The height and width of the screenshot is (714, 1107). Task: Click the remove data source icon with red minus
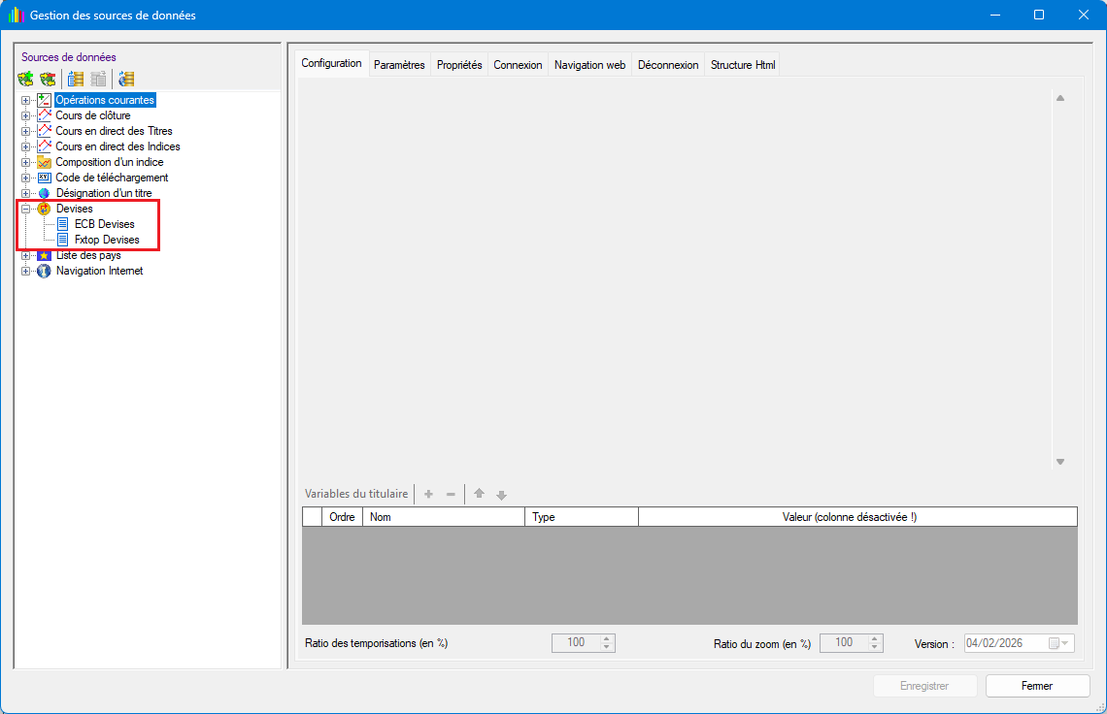tap(48, 79)
